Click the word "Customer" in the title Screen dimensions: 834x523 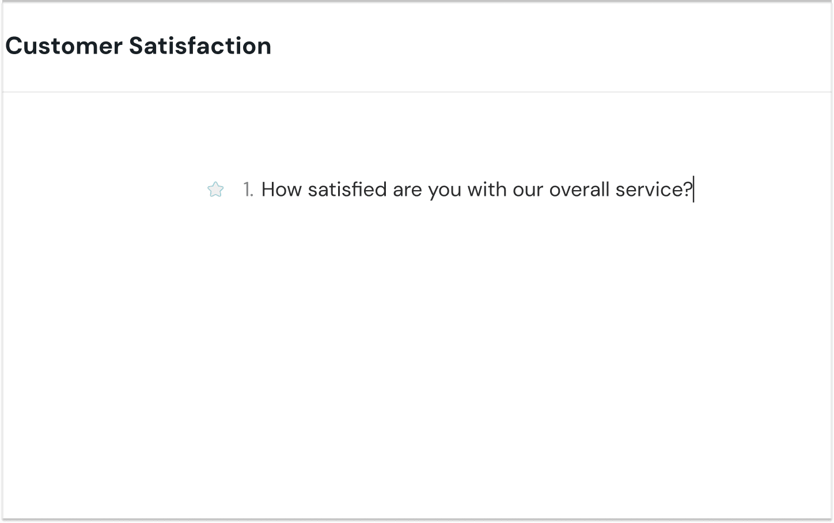(x=64, y=46)
